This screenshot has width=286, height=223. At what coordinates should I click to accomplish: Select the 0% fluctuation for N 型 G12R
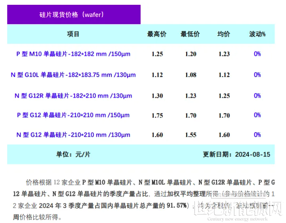point(257,96)
